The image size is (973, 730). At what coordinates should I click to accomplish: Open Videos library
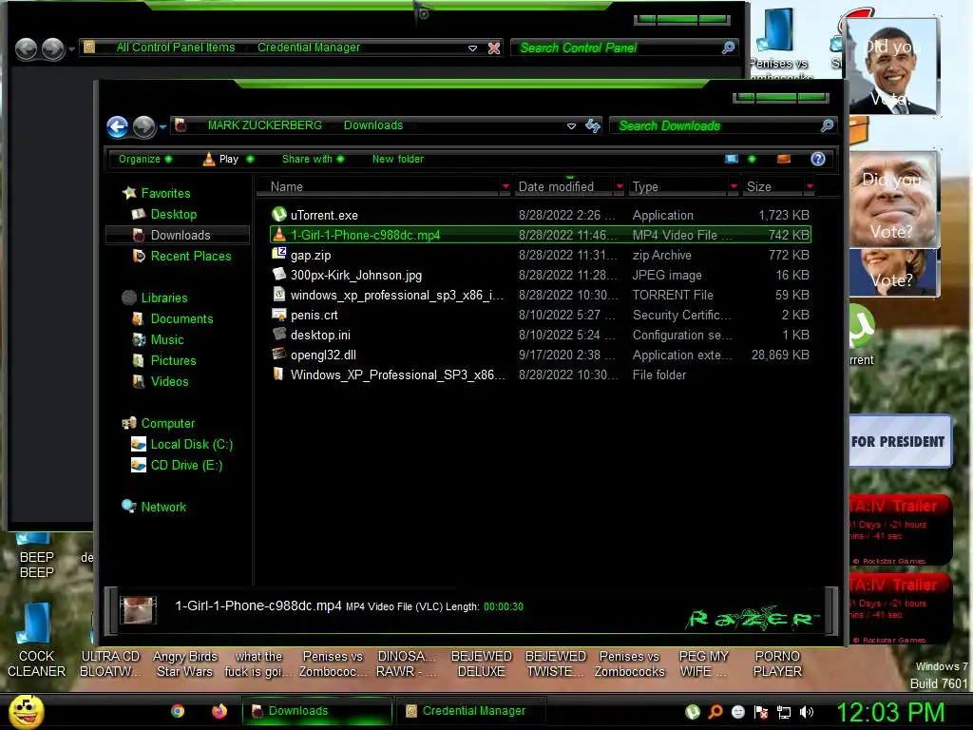[x=169, y=381]
